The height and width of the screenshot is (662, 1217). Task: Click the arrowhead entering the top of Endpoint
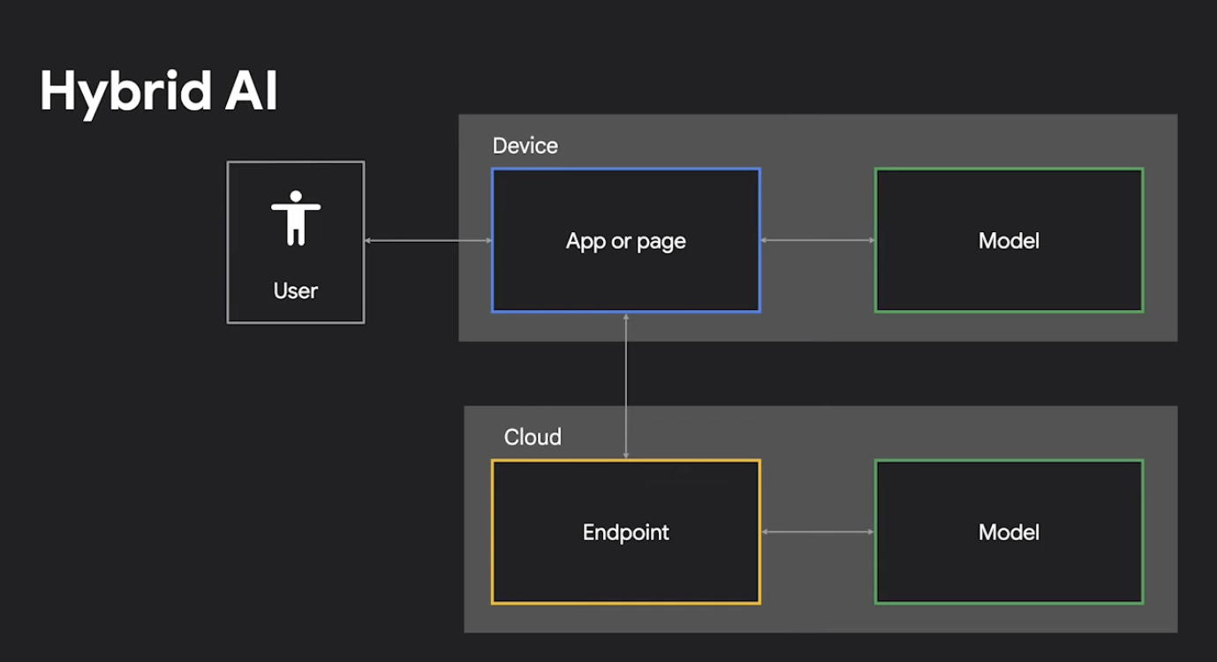(626, 455)
